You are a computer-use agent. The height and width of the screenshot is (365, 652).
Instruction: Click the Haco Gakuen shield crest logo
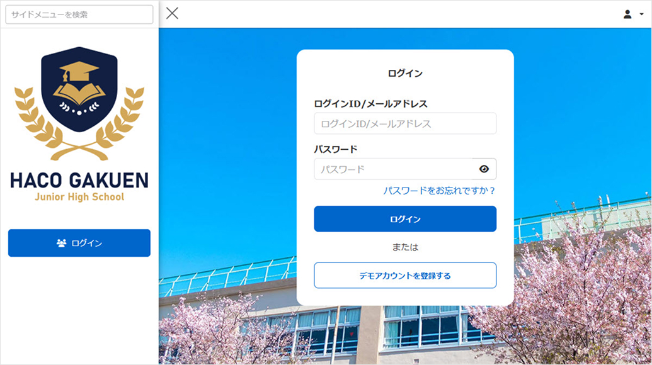pos(79,89)
